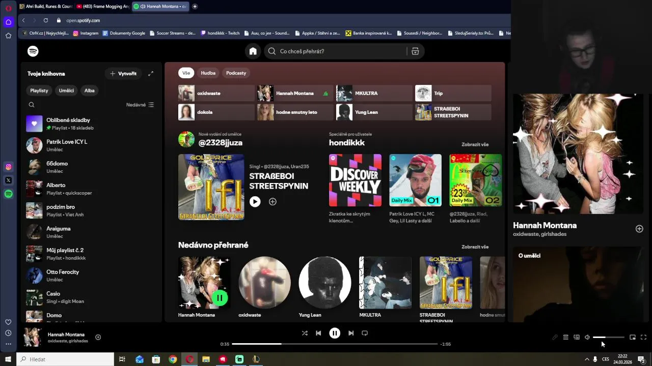
Task: Open the dokola shortcut tile
Action: (x=216, y=112)
